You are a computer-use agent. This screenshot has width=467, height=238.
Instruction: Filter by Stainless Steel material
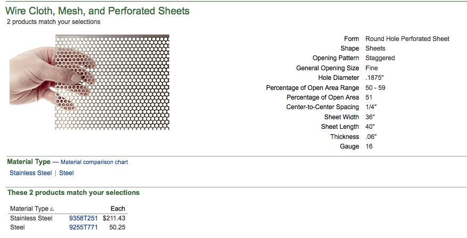tap(31, 173)
